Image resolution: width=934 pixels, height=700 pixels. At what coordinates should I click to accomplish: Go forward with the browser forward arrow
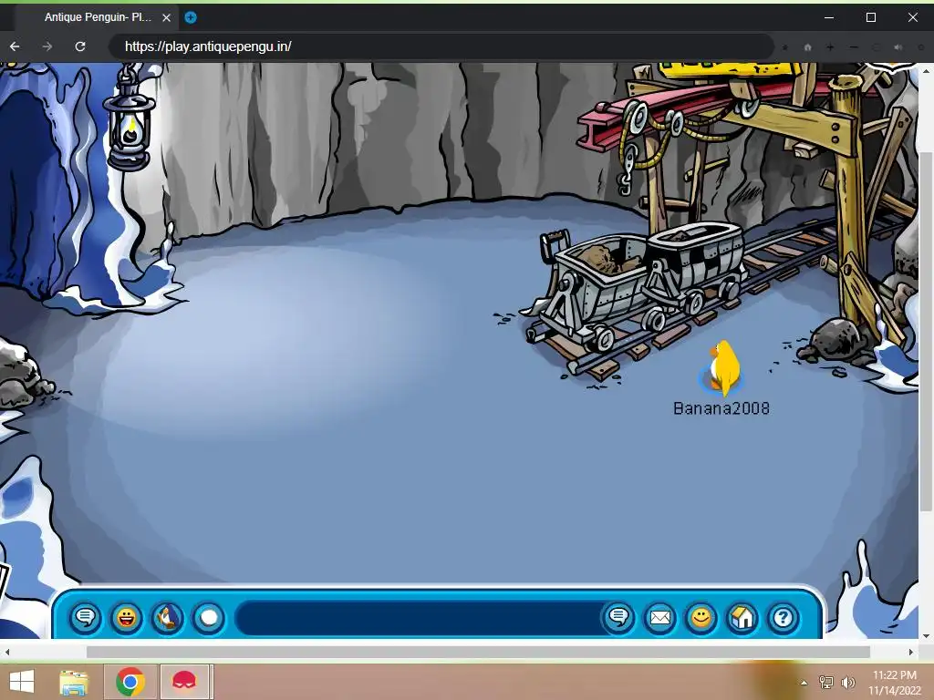[47, 46]
